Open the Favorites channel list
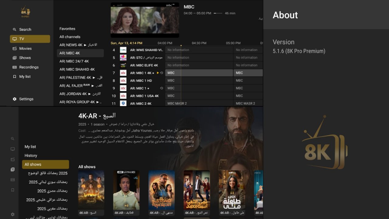 tap(67, 29)
